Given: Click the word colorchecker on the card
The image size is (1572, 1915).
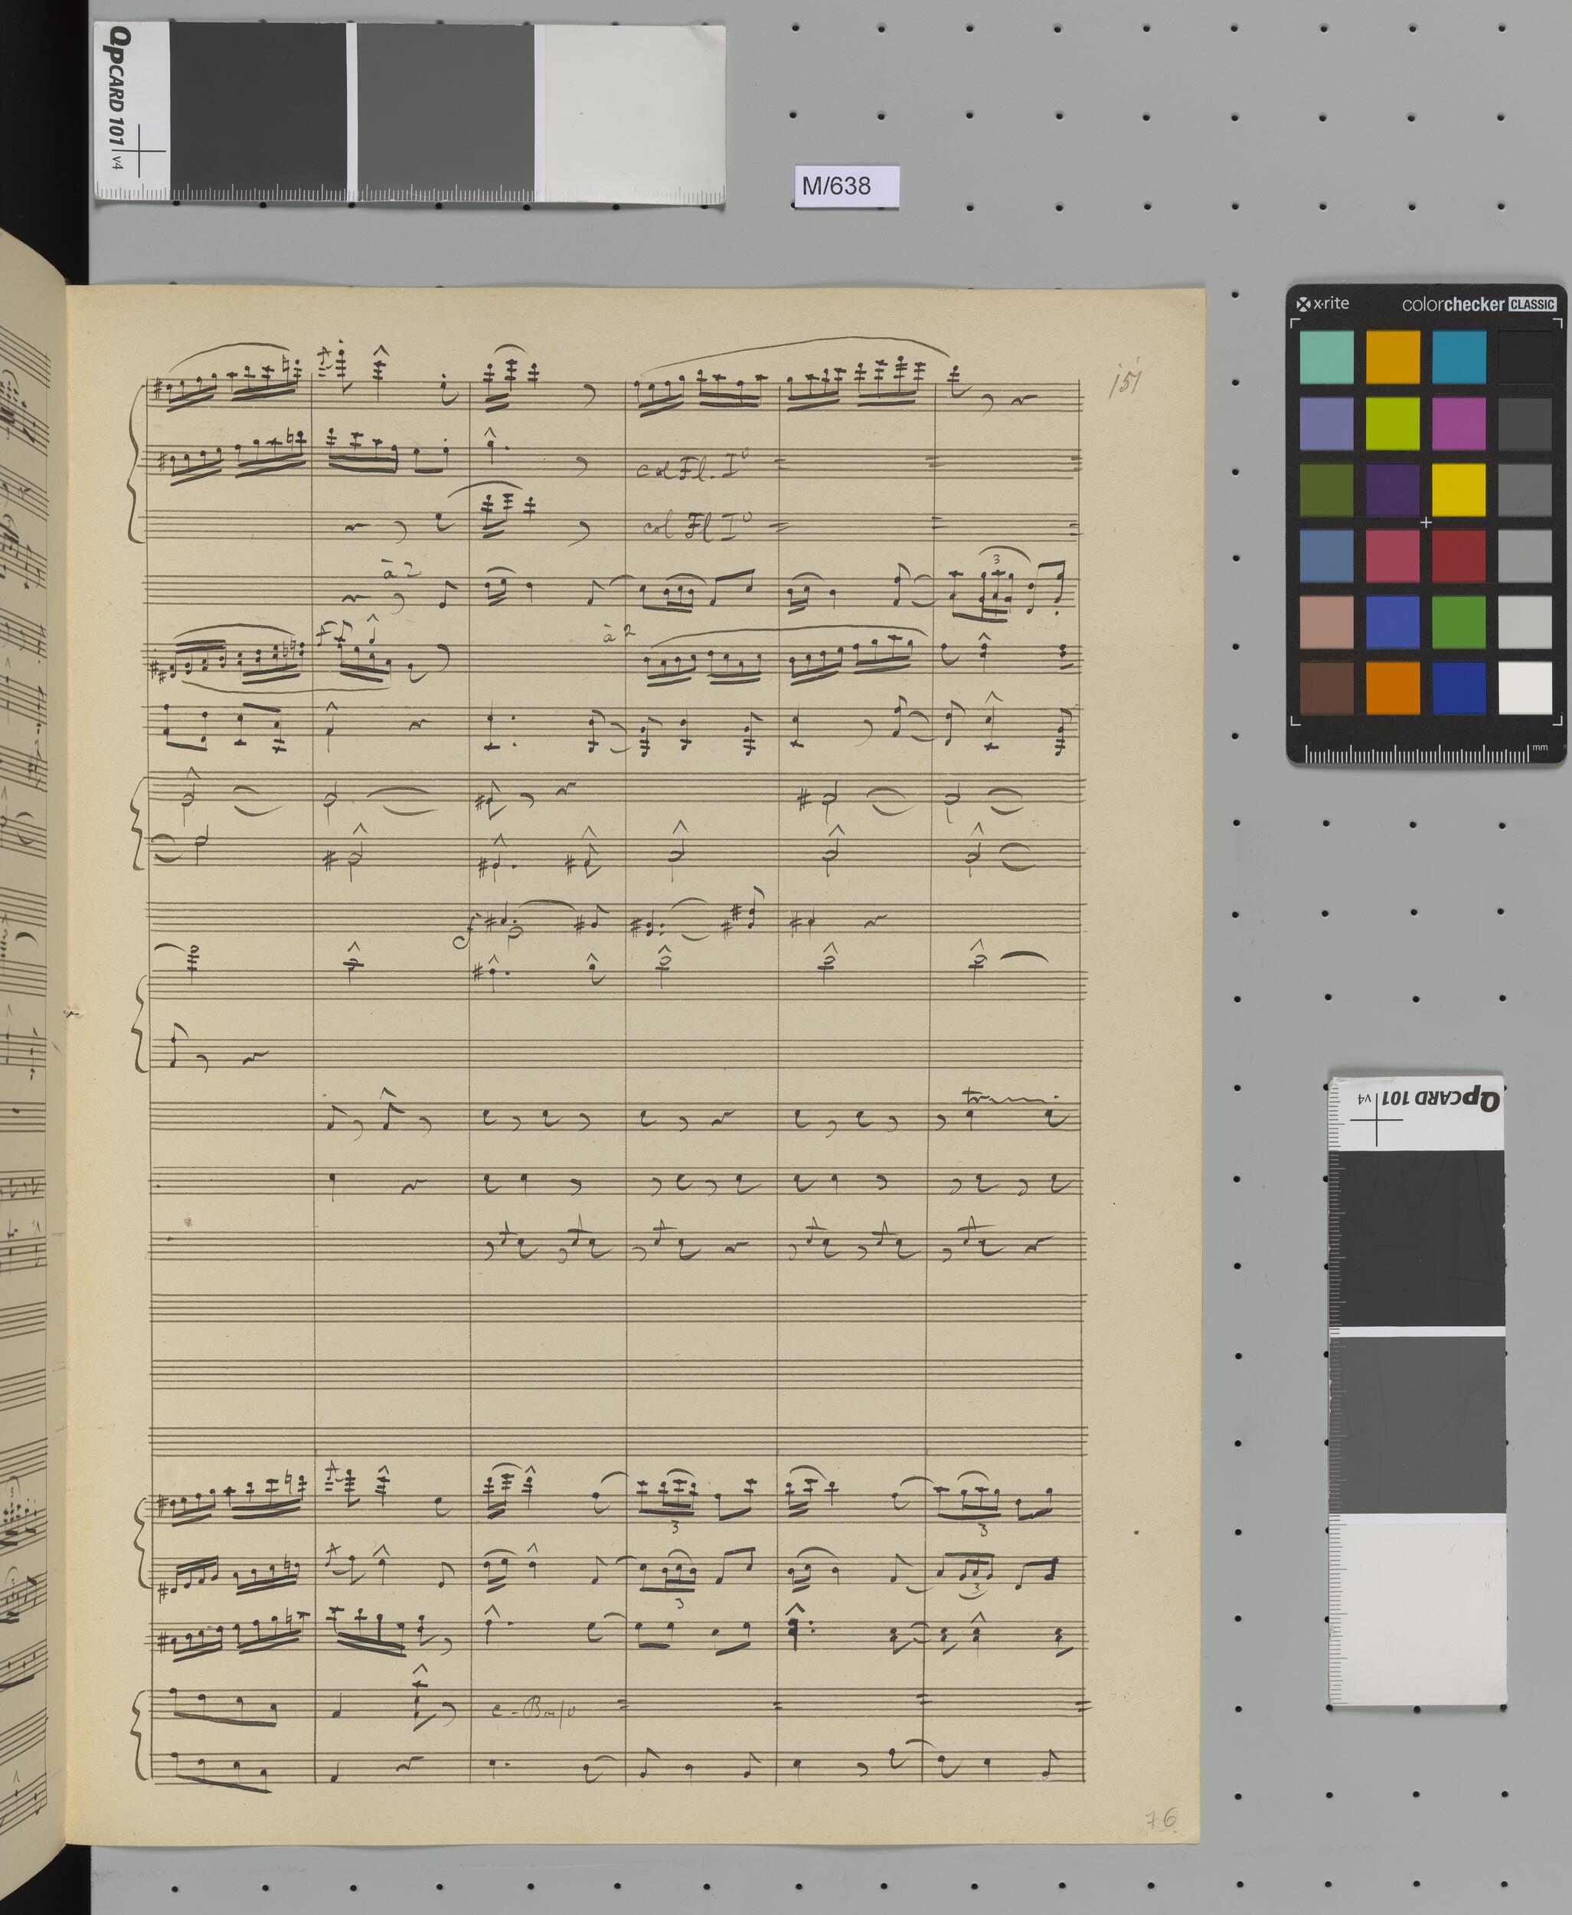Looking at the screenshot, I should click(x=1454, y=304).
